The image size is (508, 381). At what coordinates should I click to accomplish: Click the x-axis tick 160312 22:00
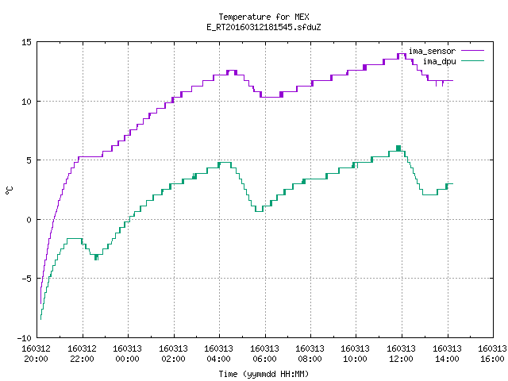[82, 353]
